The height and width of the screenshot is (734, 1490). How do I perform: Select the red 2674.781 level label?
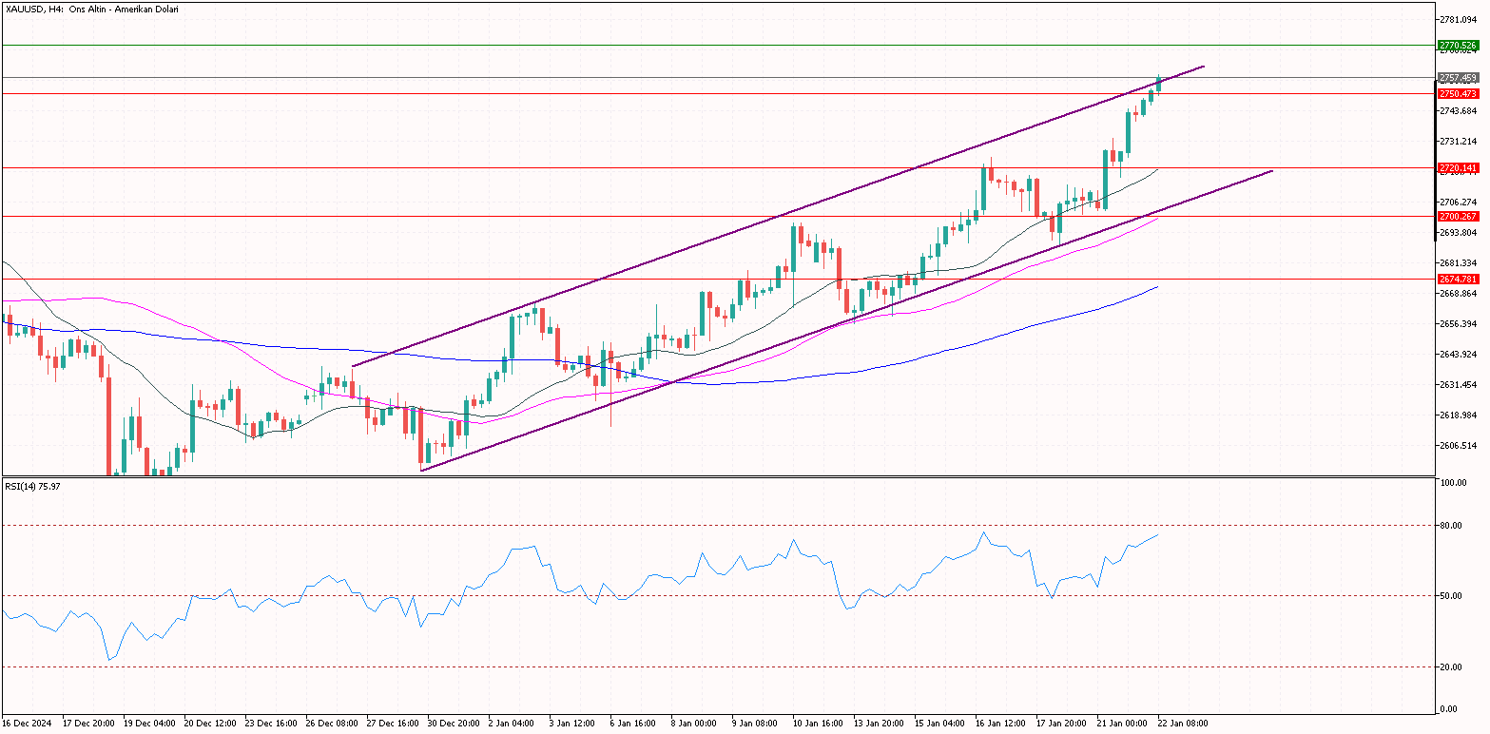(x=1458, y=279)
